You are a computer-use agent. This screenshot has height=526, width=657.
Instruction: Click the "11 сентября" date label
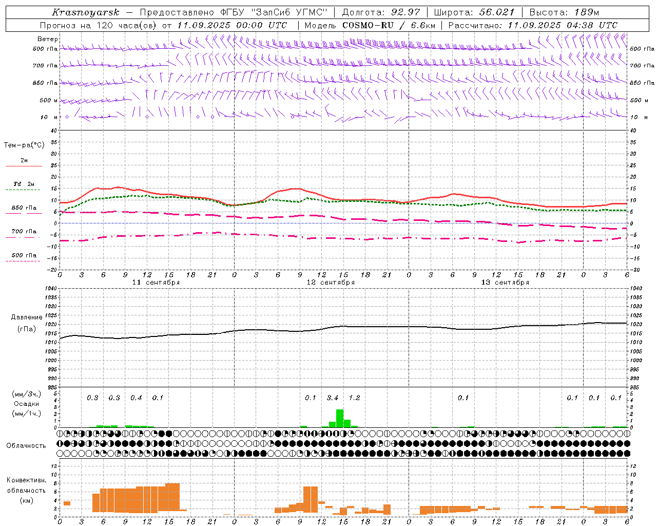(x=156, y=283)
